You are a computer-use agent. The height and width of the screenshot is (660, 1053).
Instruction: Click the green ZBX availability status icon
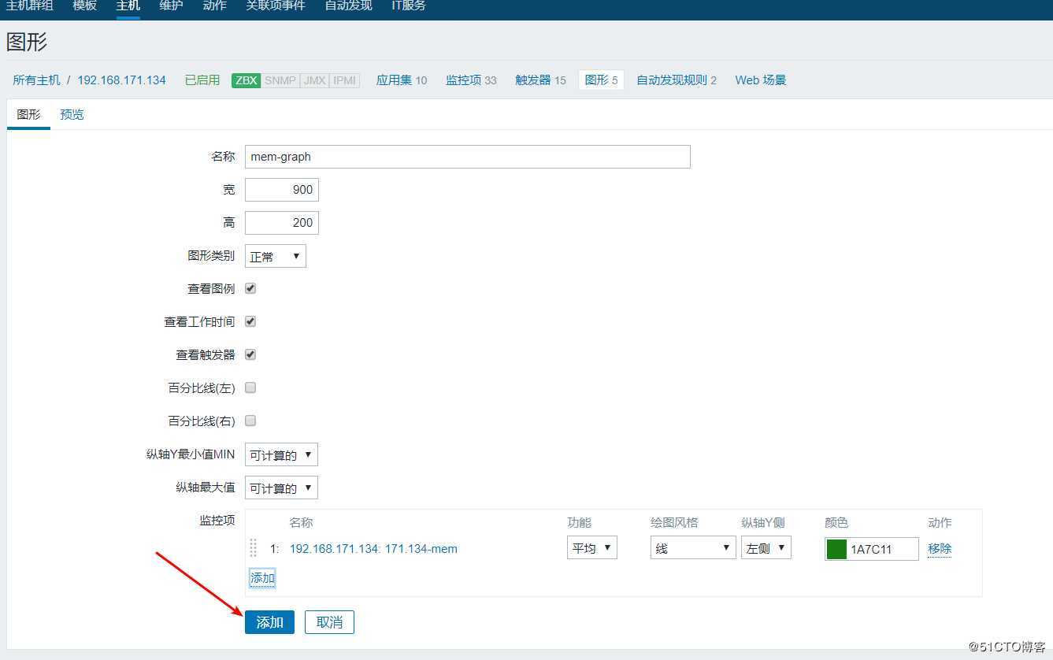245,80
